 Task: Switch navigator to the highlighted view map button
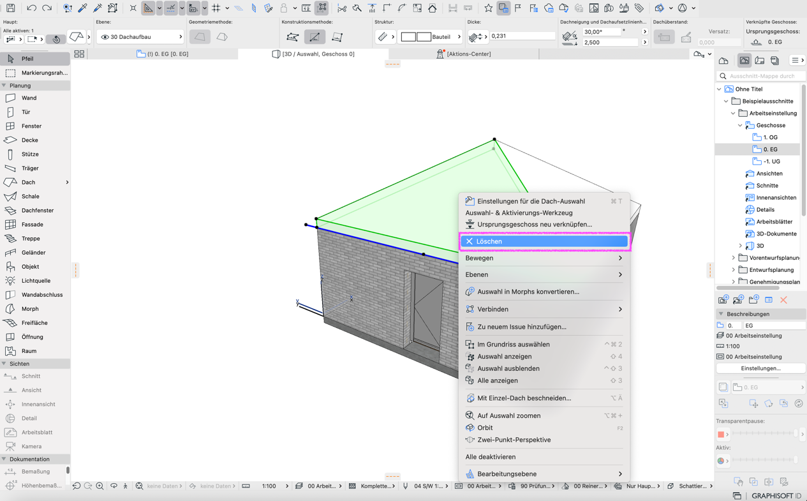point(744,61)
